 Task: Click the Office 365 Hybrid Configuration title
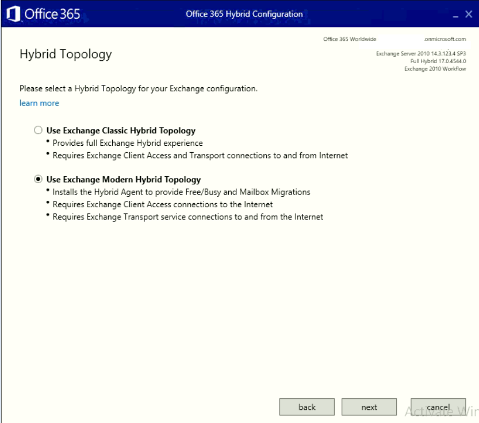(244, 14)
